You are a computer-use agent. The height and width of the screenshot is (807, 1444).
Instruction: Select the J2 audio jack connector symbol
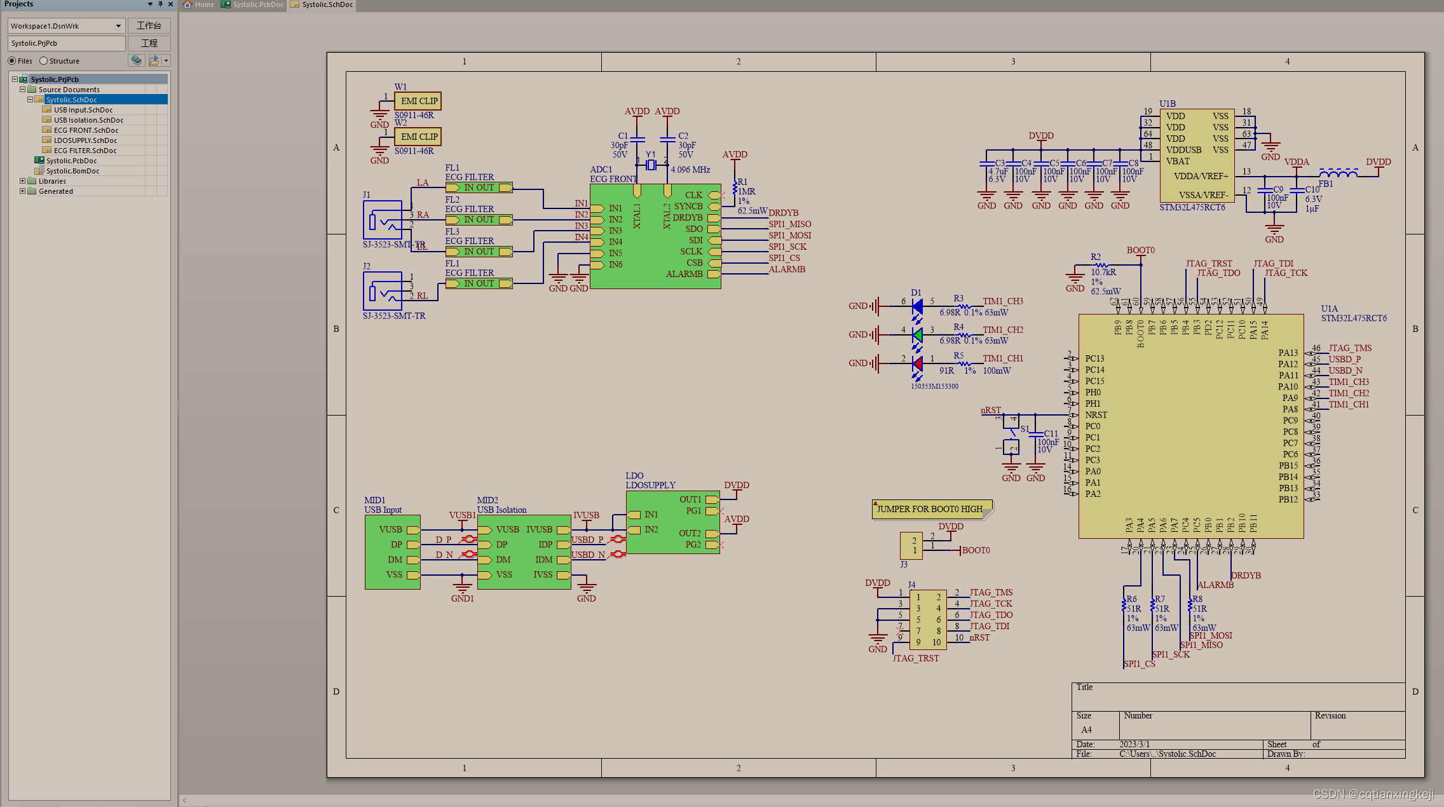tap(383, 291)
